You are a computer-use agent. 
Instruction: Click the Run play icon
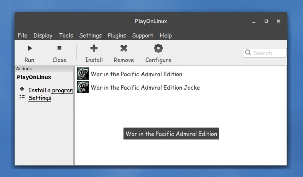(x=30, y=48)
